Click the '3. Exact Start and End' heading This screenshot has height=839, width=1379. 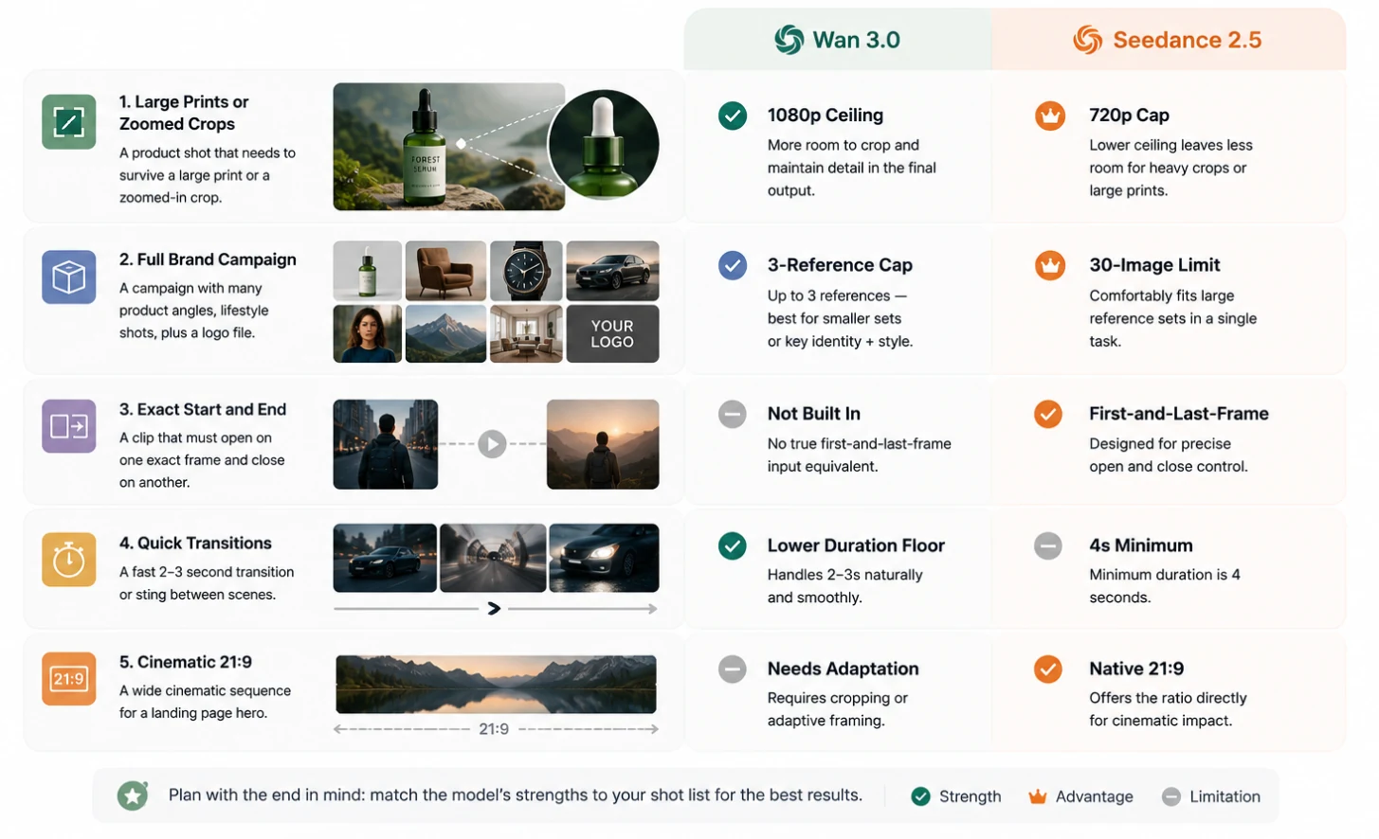[203, 409]
